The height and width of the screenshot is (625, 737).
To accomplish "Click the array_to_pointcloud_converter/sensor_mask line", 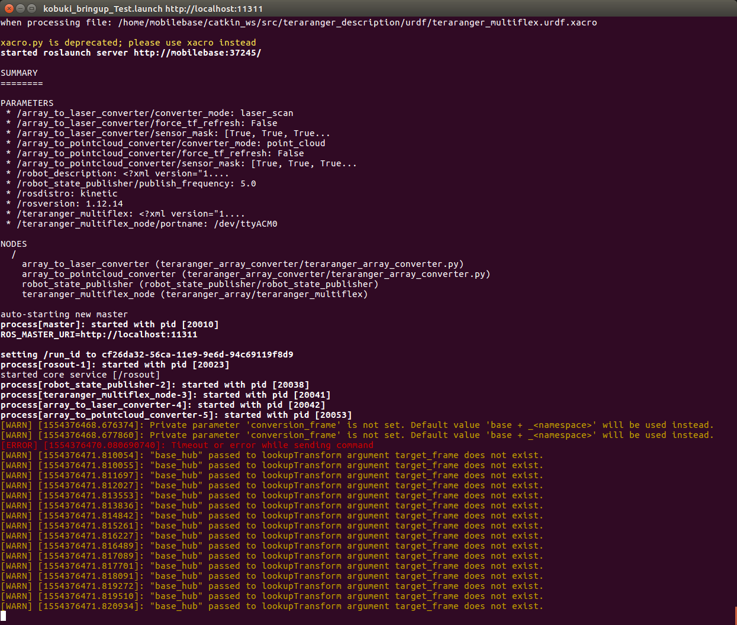I will [182, 163].
